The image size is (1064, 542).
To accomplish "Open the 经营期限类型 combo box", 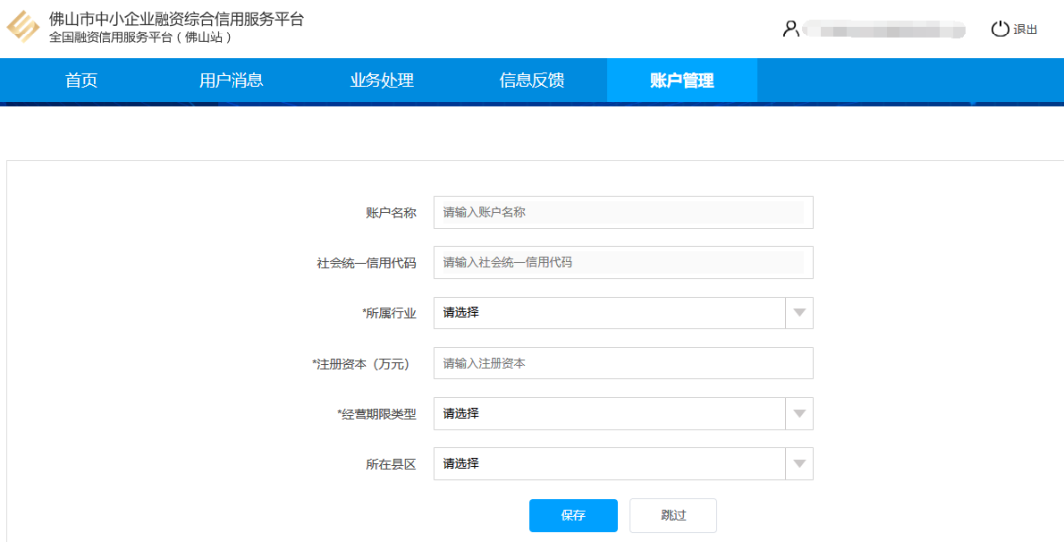I will point(624,413).
